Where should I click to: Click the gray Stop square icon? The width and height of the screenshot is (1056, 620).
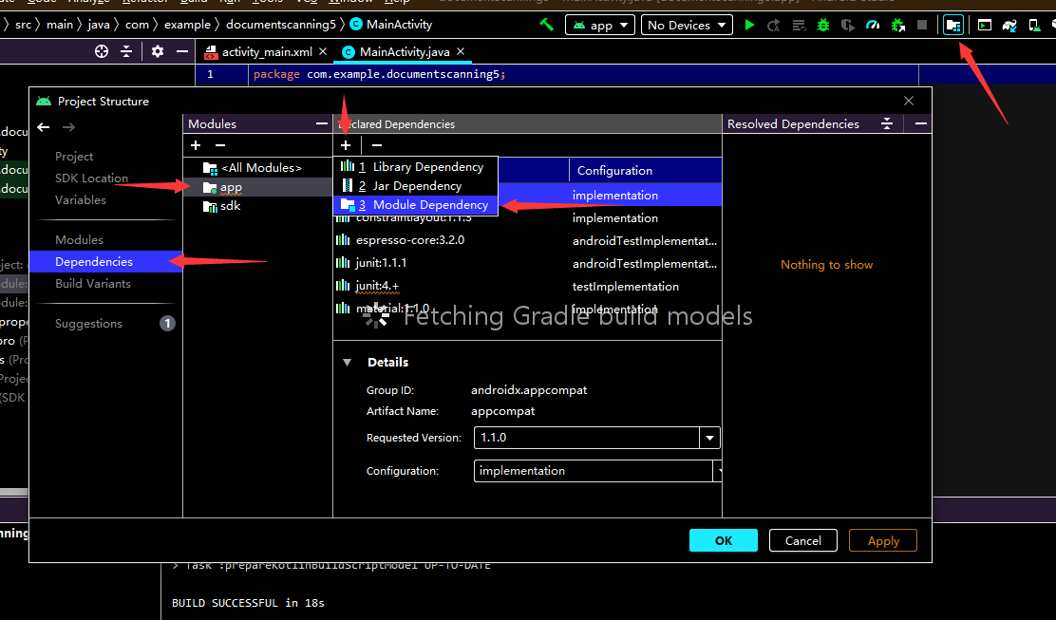(922, 25)
